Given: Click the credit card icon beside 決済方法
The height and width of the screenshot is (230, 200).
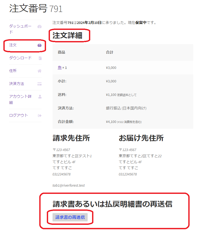Looking at the screenshot, I should click(40, 84).
